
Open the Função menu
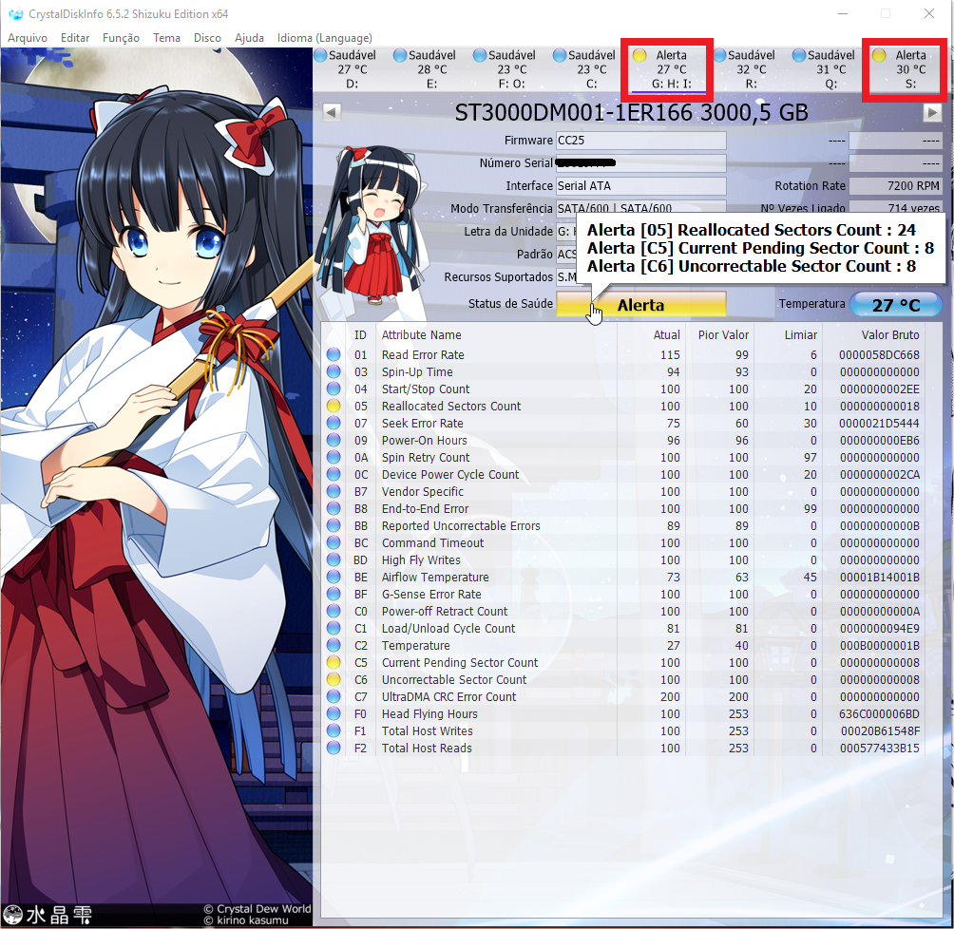pyautogui.click(x=121, y=38)
